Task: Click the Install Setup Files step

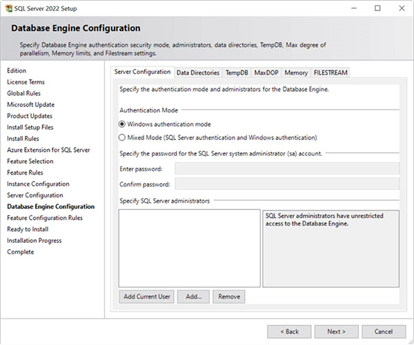Action: point(30,128)
